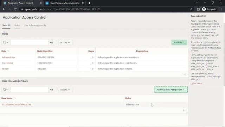Open the tab search chevron in title bar

coord(197,2)
